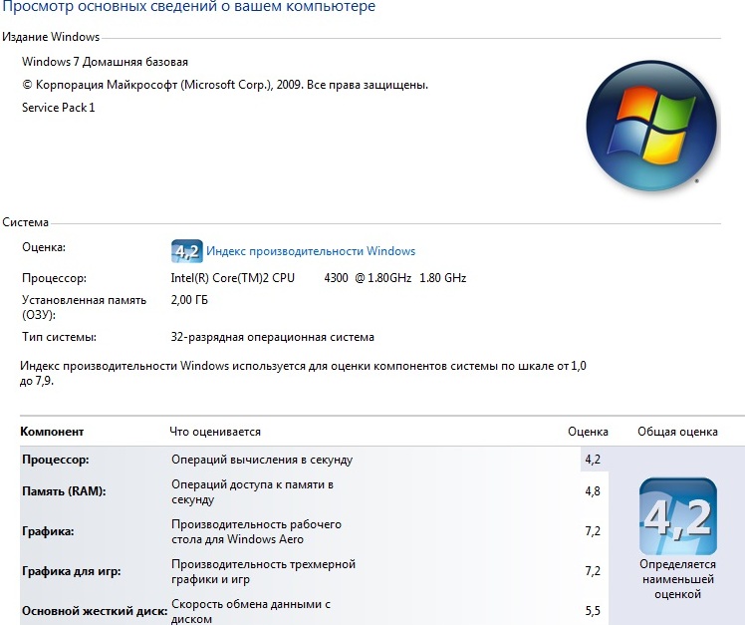This screenshot has height=625, width=745.
Task: Click the 'Издание Windows' section heading
Action: pyautogui.click(x=51, y=37)
